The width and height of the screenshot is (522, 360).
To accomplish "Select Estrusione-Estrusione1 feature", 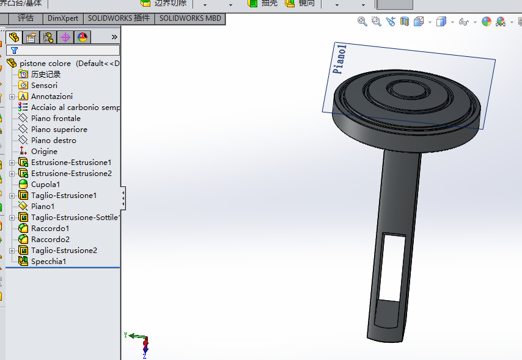I will coord(65,162).
